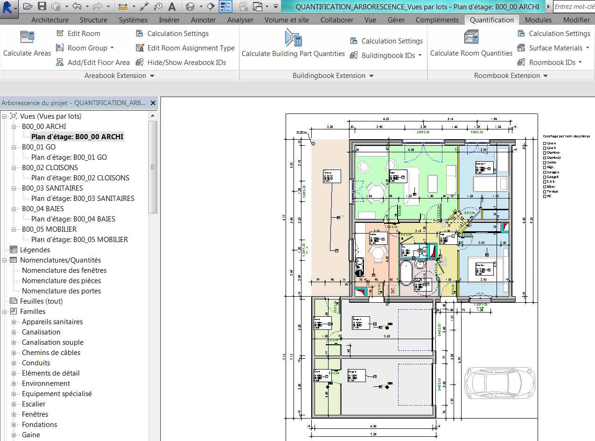Select Plan d'étage: B00_05 MOBILIER

(x=79, y=240)
